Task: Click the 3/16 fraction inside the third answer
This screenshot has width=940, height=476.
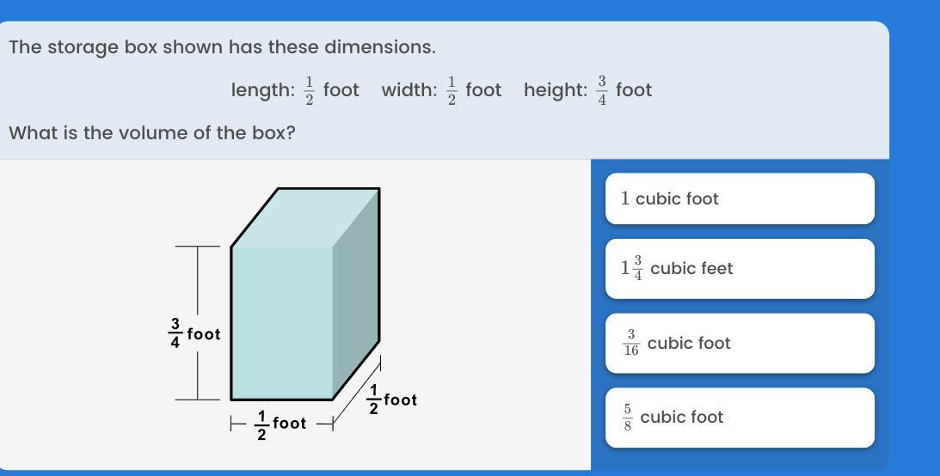Action: (631, 343)
